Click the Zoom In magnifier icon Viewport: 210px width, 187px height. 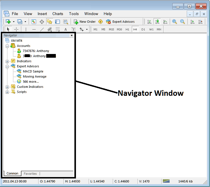175,22
